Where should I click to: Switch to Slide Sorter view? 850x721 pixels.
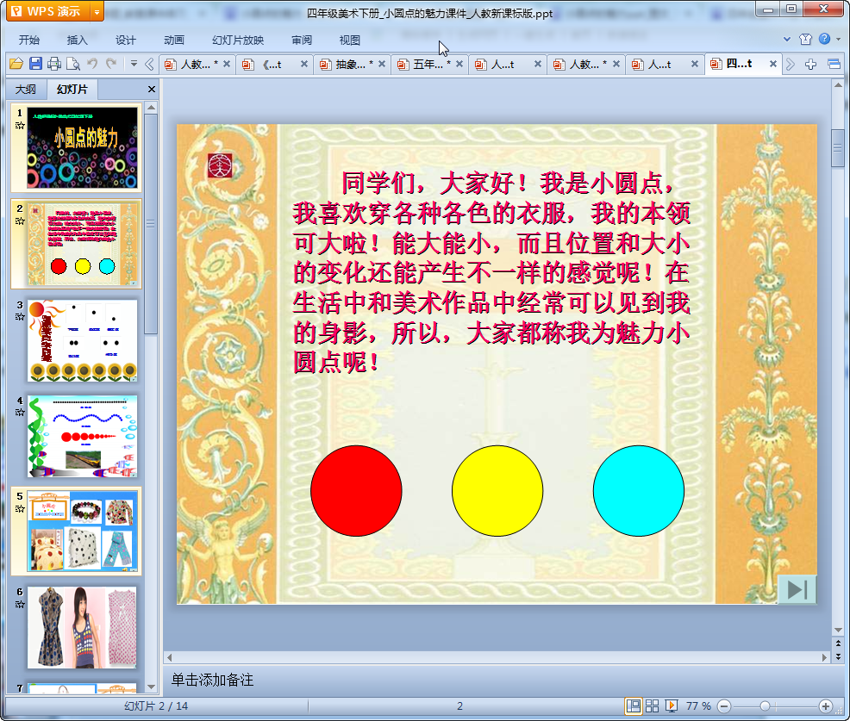[652, 705]
